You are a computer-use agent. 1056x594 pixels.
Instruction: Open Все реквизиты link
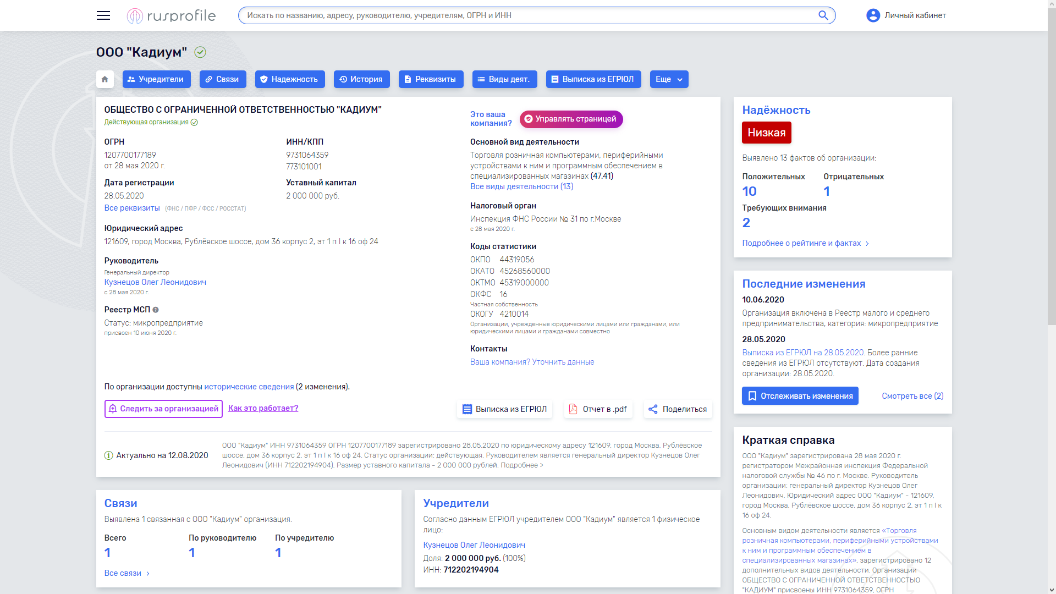pos(132,208)
